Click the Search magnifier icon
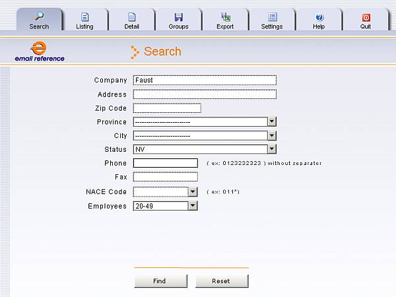Viewport: 396px width, 297px height. [x=39, y=16]
